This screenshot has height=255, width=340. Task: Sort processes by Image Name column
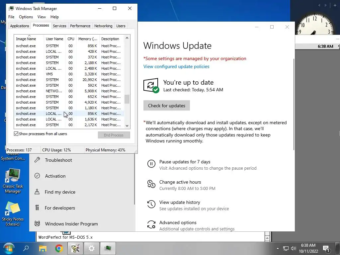pyautogui.click(x=29, y=39)
